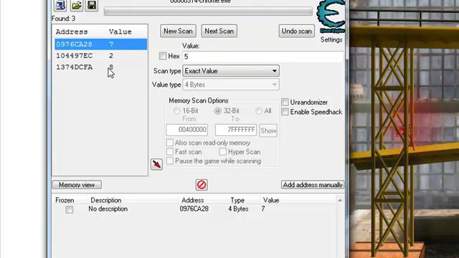Open Cheat Engine Settings logo

331,16
